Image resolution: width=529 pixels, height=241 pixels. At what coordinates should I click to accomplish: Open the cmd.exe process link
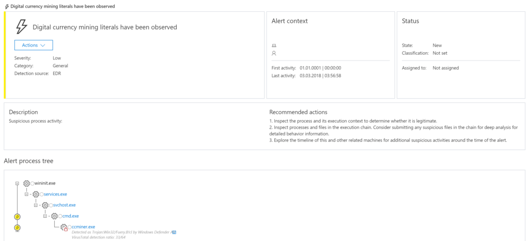(71, 216)
